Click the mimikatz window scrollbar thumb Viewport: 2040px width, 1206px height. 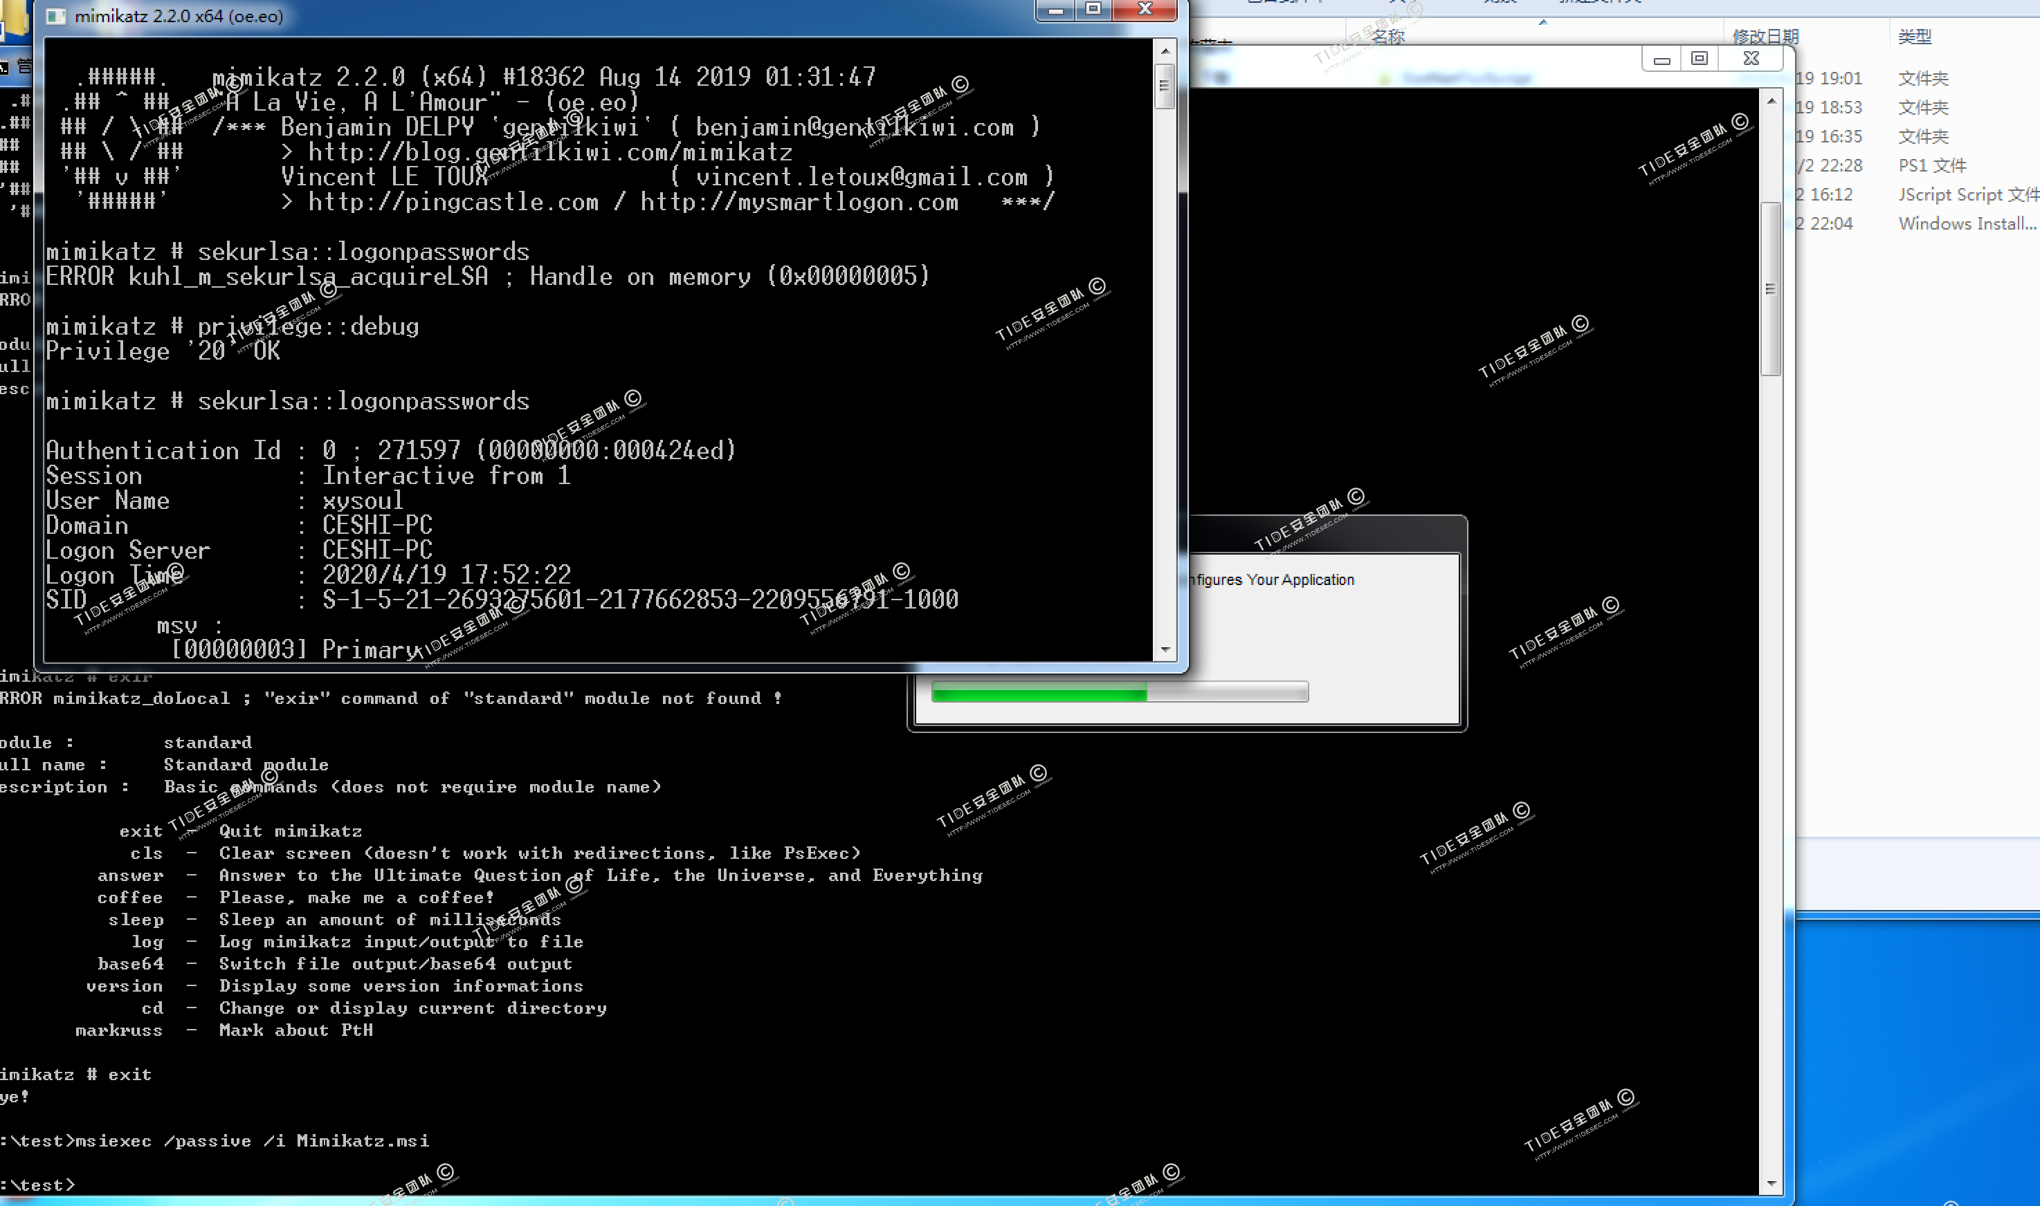[1165, 86]
